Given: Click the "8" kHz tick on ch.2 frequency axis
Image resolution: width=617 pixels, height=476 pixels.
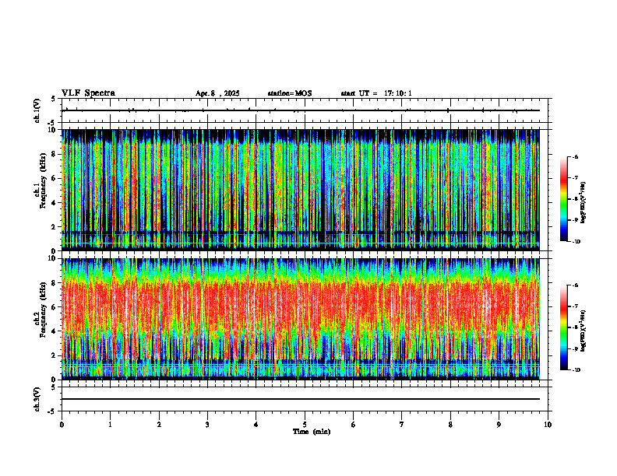Looking at the screenshot, I should point(55,283).
